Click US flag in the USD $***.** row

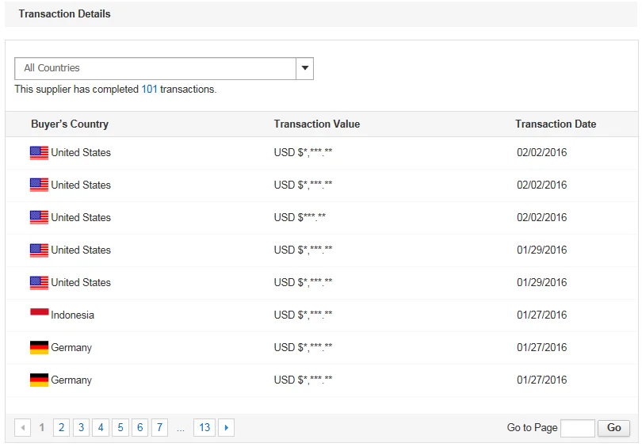39,217
